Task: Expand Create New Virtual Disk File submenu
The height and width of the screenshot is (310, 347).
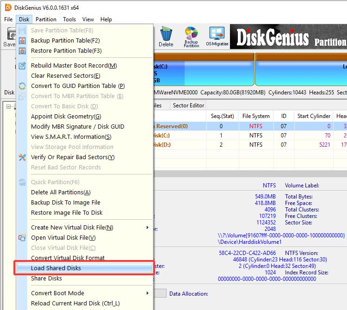Action: tap(148, 228)
